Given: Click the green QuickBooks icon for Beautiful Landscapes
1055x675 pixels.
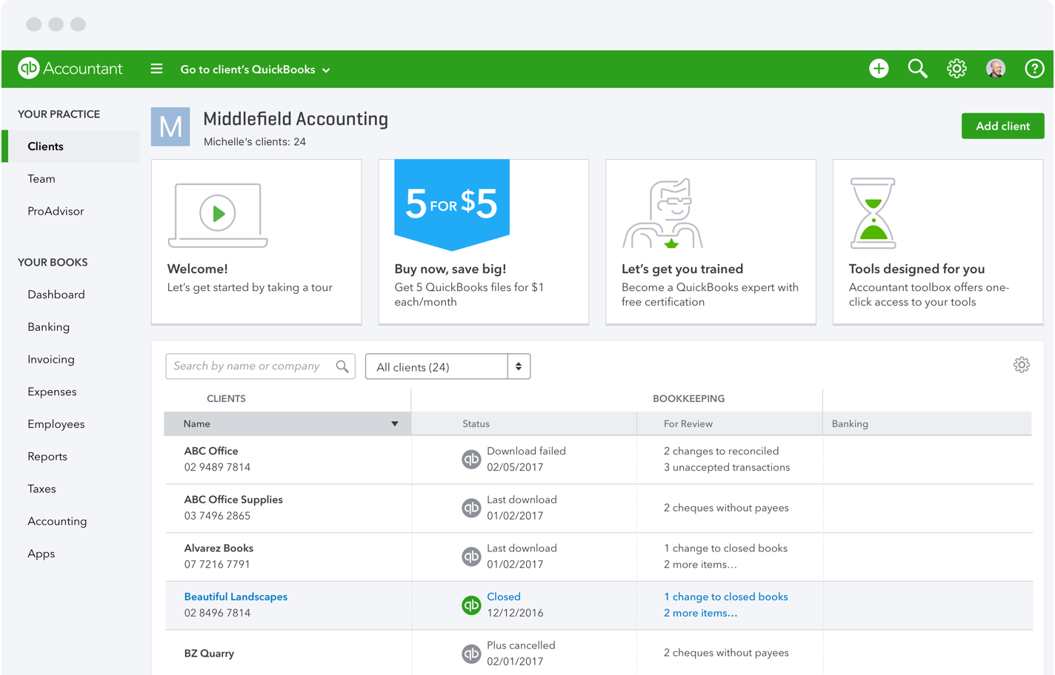Looking at the screenshot, I should click(471, 605).
